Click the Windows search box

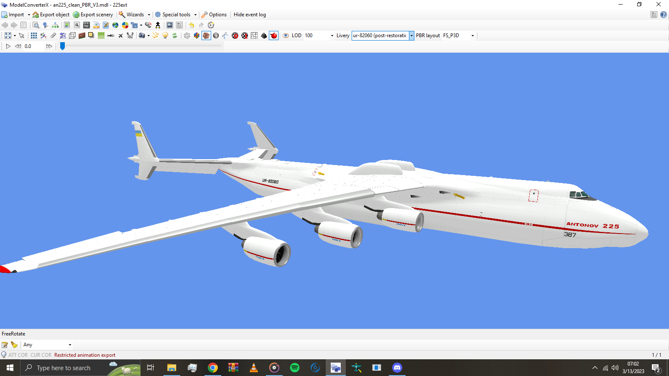[x=80, y=368]
